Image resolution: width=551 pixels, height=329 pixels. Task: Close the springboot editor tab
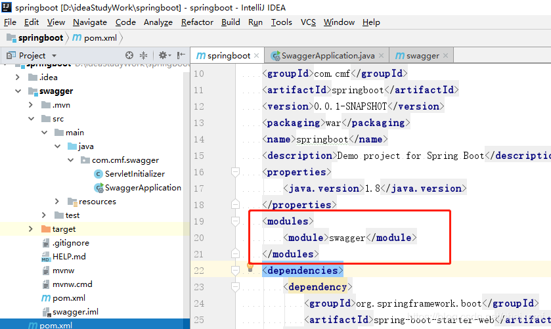coord(257,56)
